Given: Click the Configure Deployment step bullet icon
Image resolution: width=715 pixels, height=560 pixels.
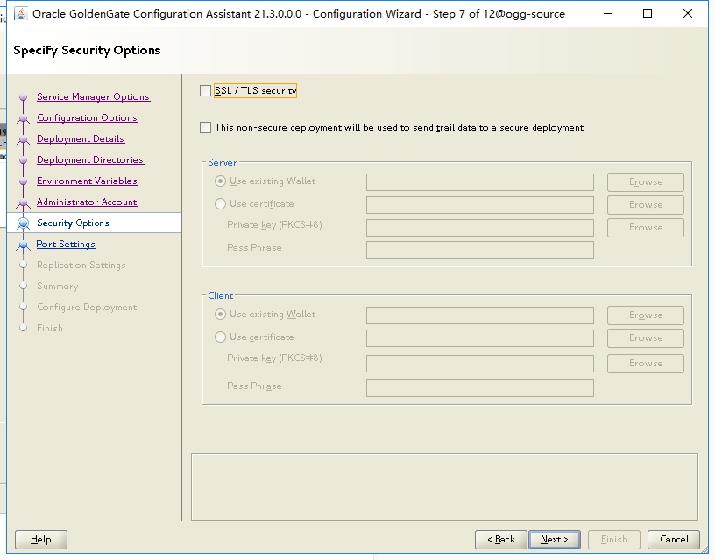Looking at the screenshot, I should click(24, 307).
